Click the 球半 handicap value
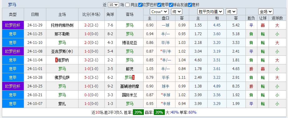Screen dimensions: 288x118 pos(166,86)
